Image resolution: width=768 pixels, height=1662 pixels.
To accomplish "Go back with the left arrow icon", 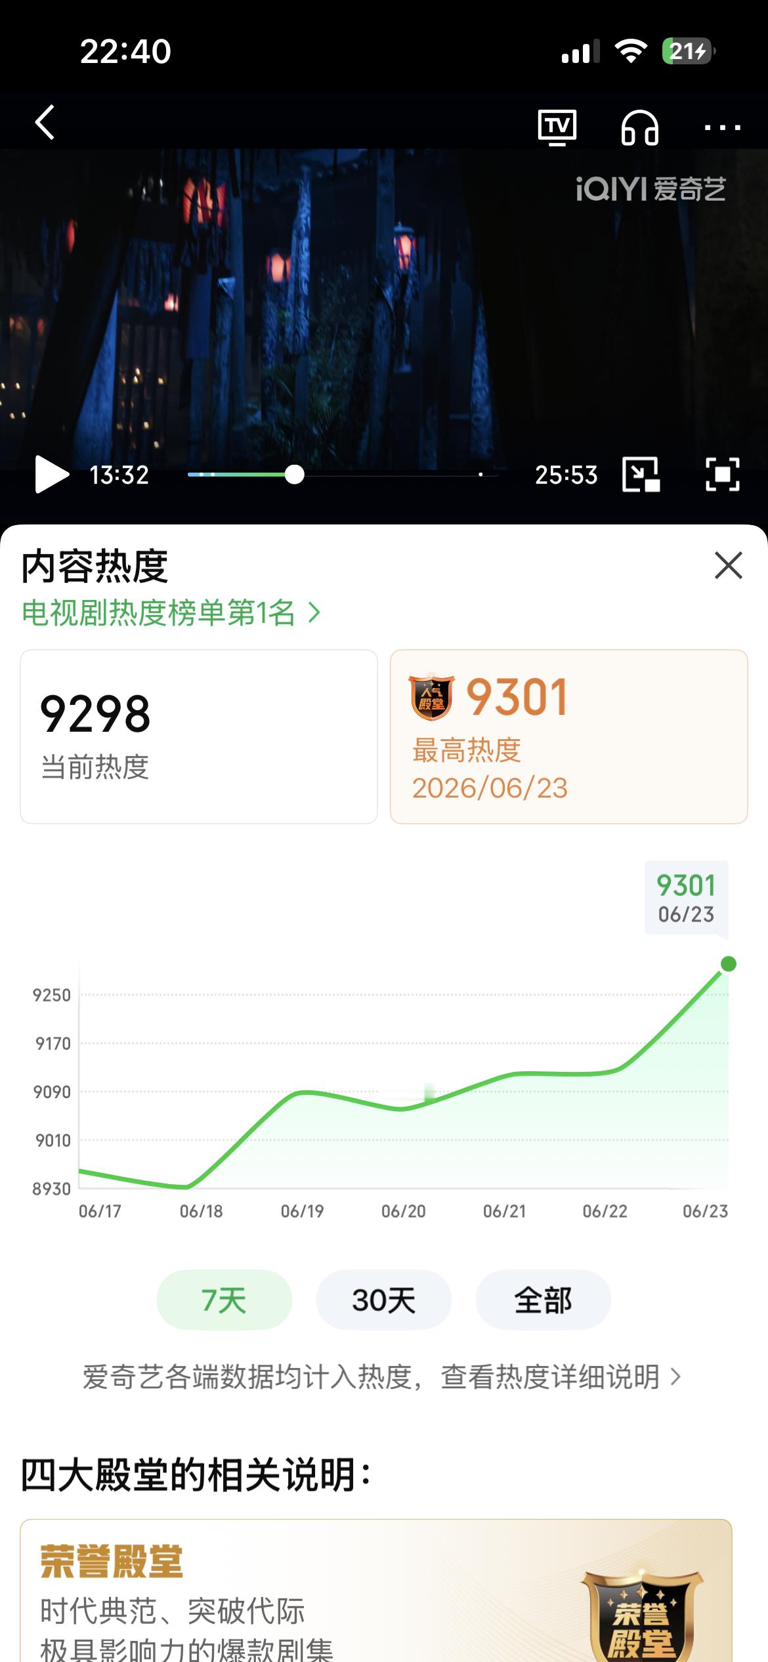I will pos(45,123).
